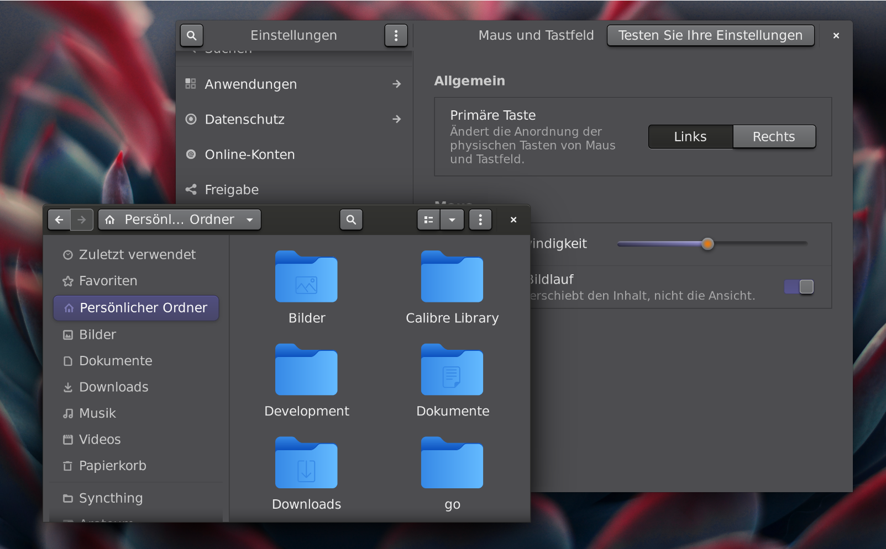Select Rechts as primary mouse button
The width and height of the screenshot is (886, 549).
(774, 137)
